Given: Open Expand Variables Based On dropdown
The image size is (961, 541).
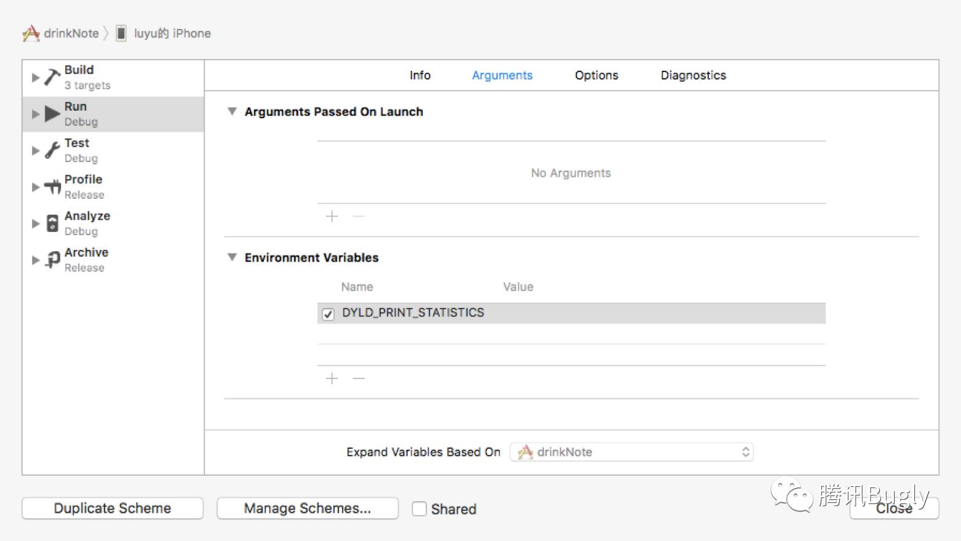Looking at the screenshot, I should (631, 452).
